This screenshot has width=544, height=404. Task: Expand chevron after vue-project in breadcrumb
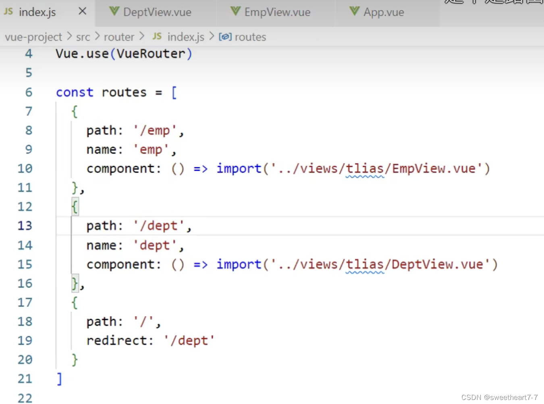pos(69,37)
